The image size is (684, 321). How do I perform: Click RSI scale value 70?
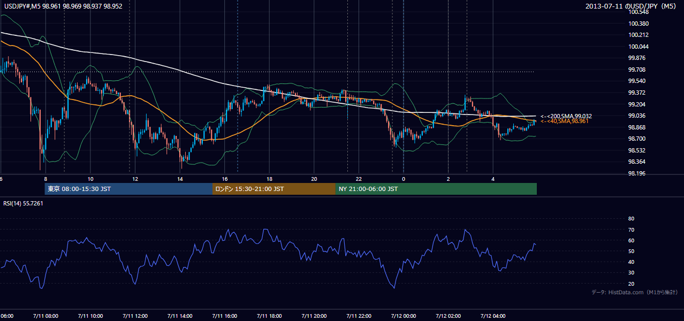pos(631,230)
